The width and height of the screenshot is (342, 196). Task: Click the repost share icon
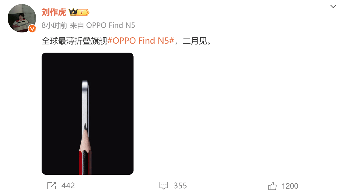pyautogui.click(x=52, y=186)
